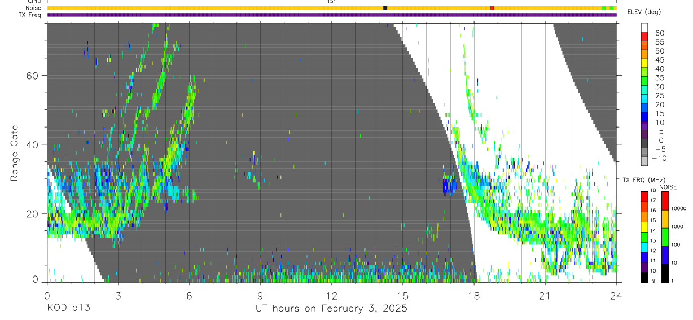Click the red segment of the ELEV color bar
Screen dimensions: 693x320
coord(644,36)
